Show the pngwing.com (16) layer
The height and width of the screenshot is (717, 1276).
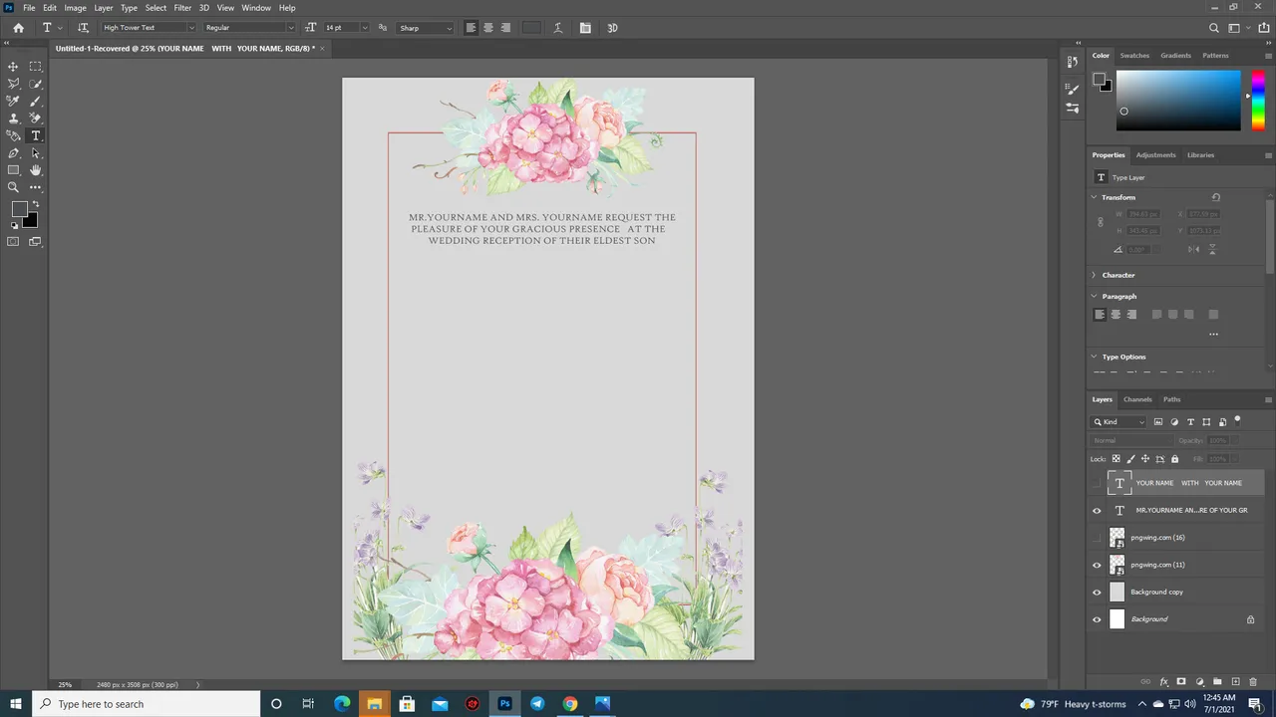point(1097,538)
